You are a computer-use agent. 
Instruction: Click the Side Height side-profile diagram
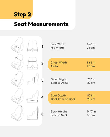[x=33, y=79]
